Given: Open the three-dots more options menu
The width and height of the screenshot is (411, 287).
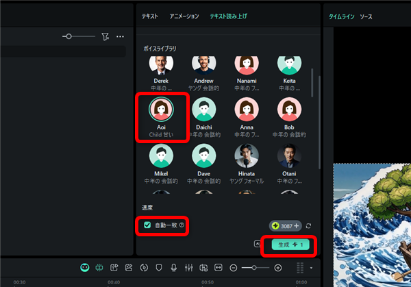Looking at the screenshot, I should tap(121, 36).
